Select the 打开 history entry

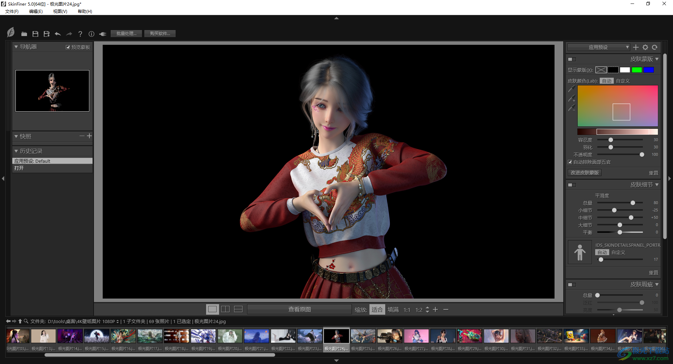coord(53,168)
